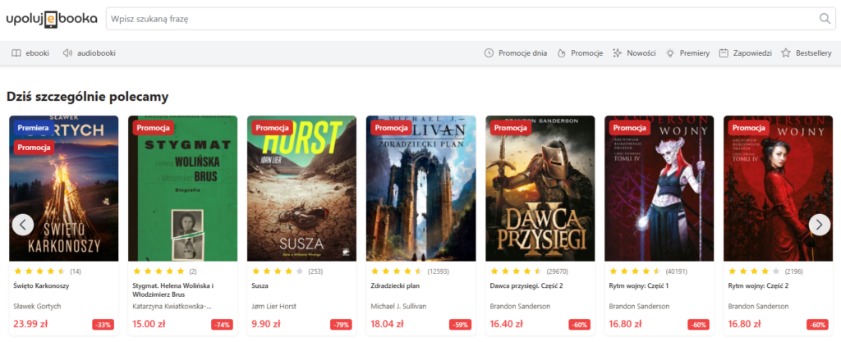Click the -79% discount badge
This screenshot has width=841, height=342.
point(341,324)
